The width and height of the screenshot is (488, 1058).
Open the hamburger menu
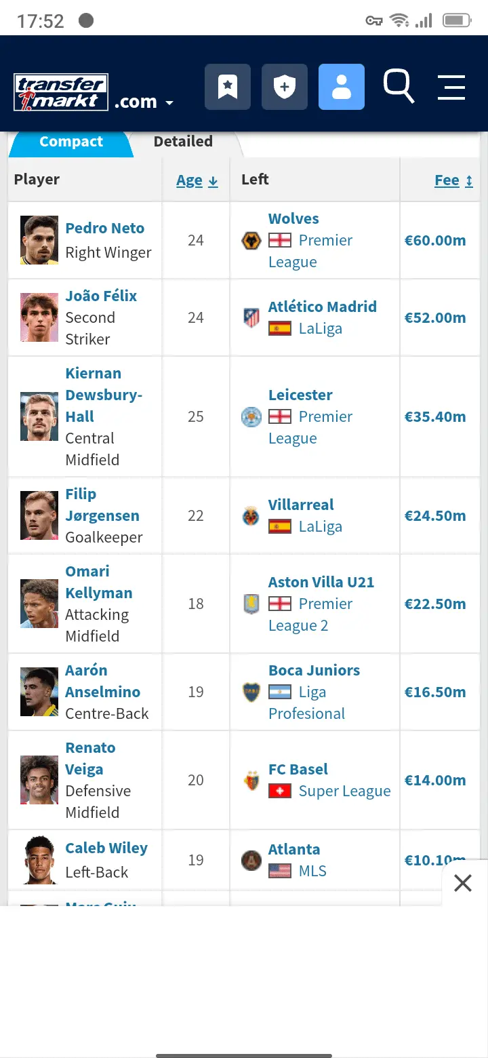451,87
